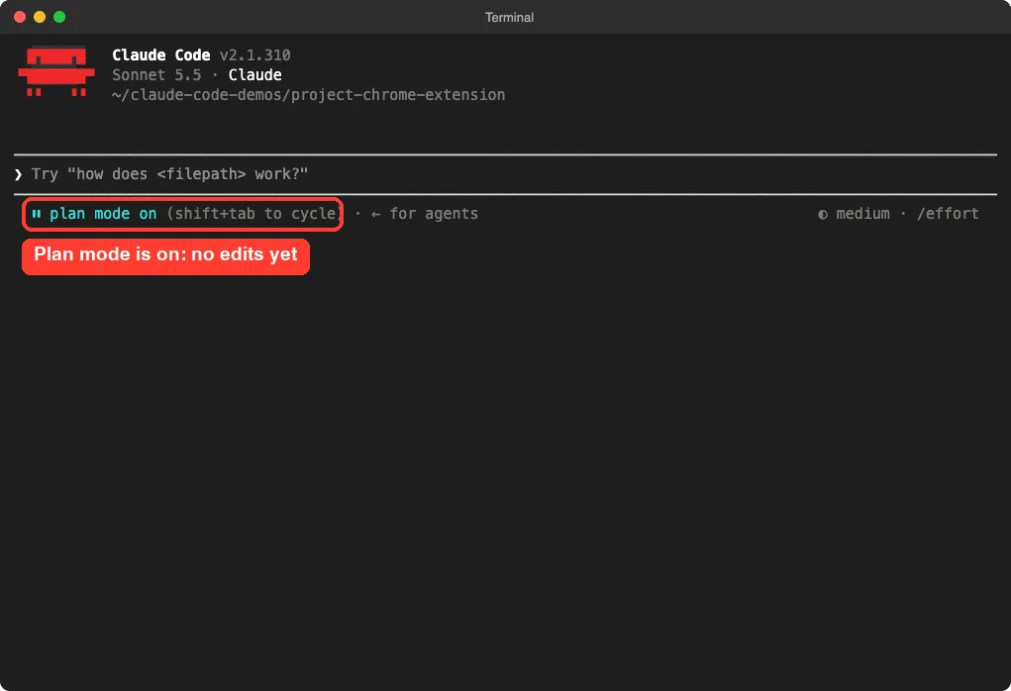The height and width of the screenshot is (691, 1011).
Task: Click the "Sonnet 5.5" model name
Action: pyautogui.click(x=156, y=75)
